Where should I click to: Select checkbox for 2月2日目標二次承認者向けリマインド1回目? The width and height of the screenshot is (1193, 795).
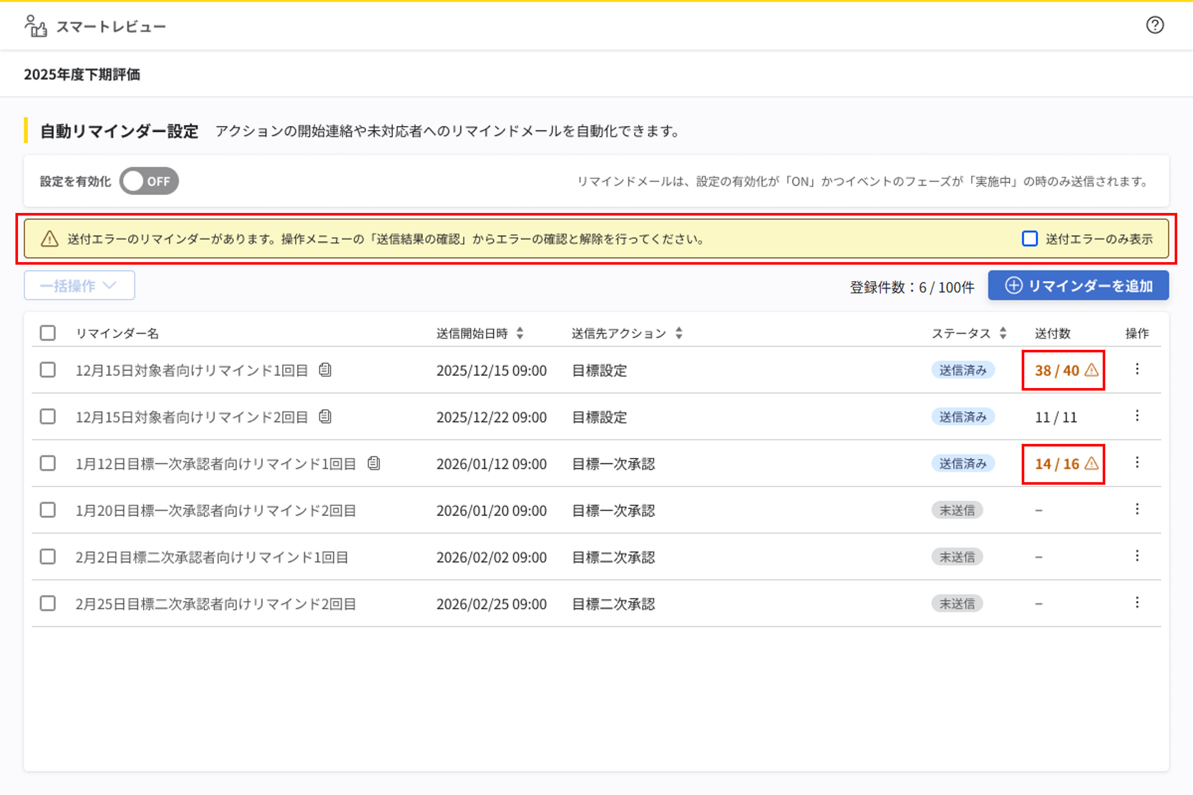[x=48, y=557]
